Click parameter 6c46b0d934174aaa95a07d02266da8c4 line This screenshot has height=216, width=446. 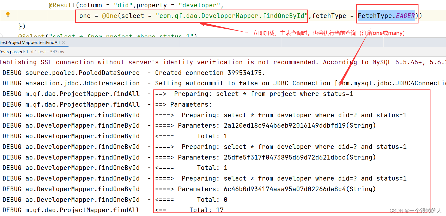(x=189, y=189)
